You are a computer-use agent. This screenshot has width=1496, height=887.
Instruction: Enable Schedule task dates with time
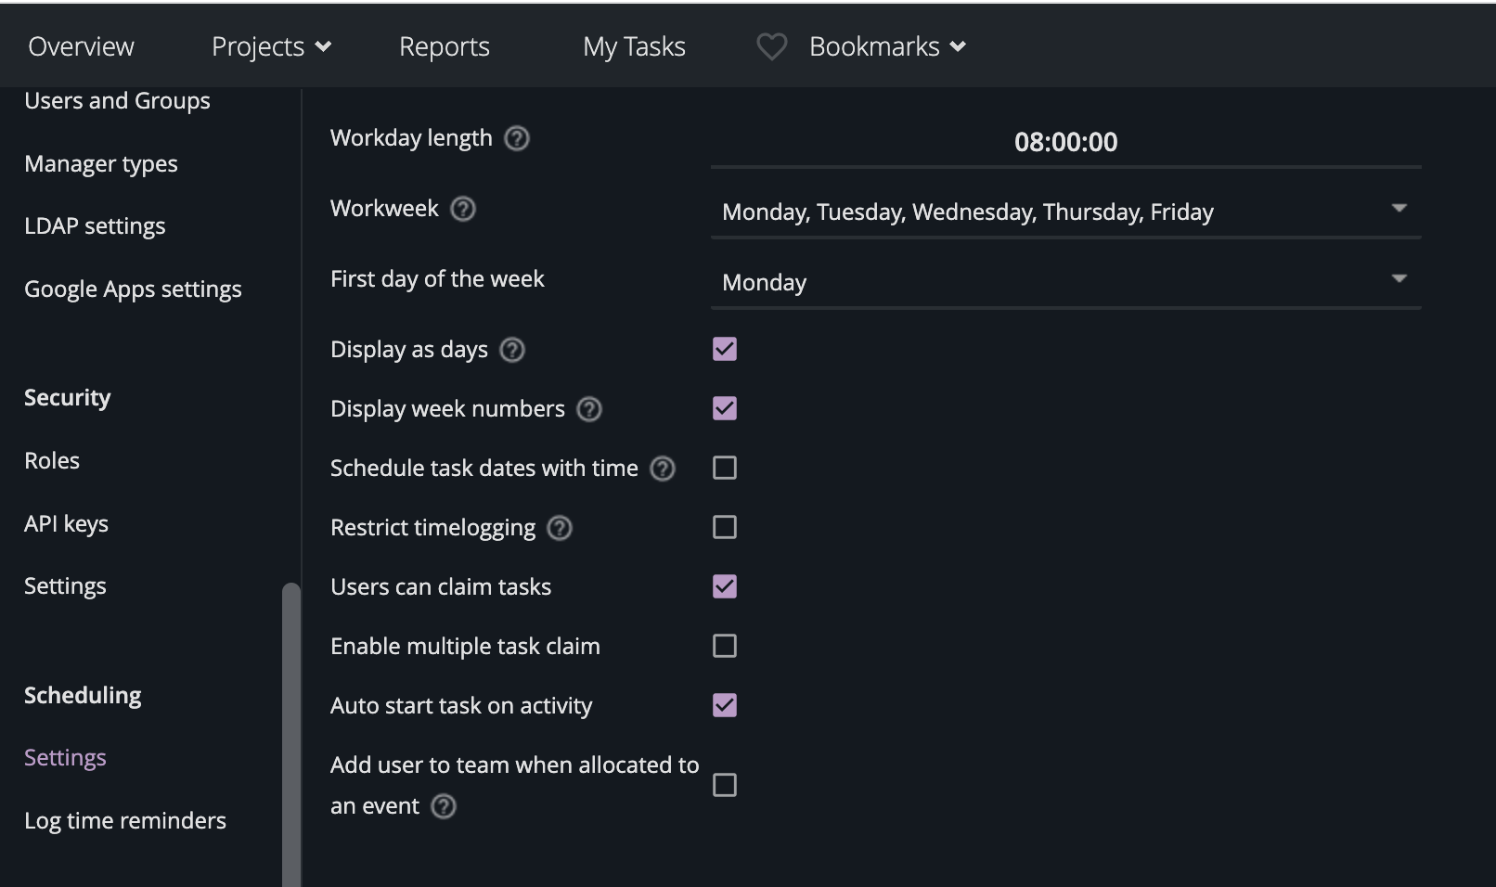(x=725, y=468)
